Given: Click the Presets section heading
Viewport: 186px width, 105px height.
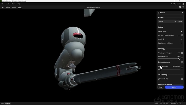Looking at the screenshot, I should (x=161, y=17).
